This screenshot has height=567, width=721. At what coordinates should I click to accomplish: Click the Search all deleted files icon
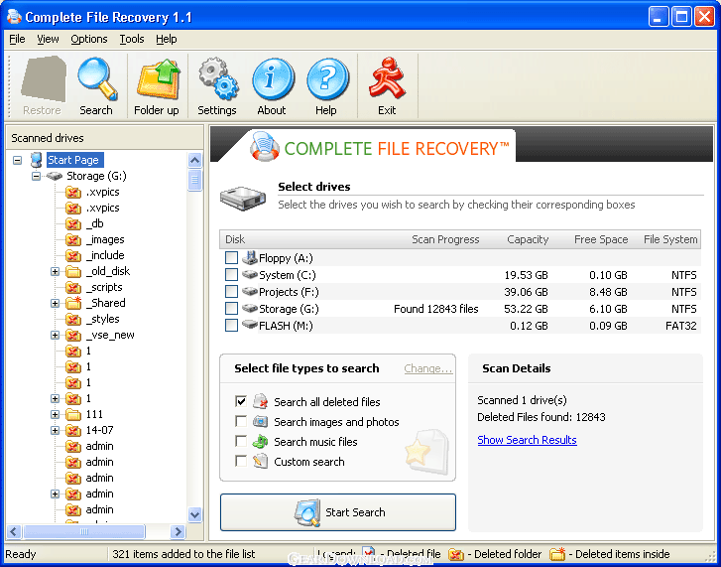coord(260,401)
